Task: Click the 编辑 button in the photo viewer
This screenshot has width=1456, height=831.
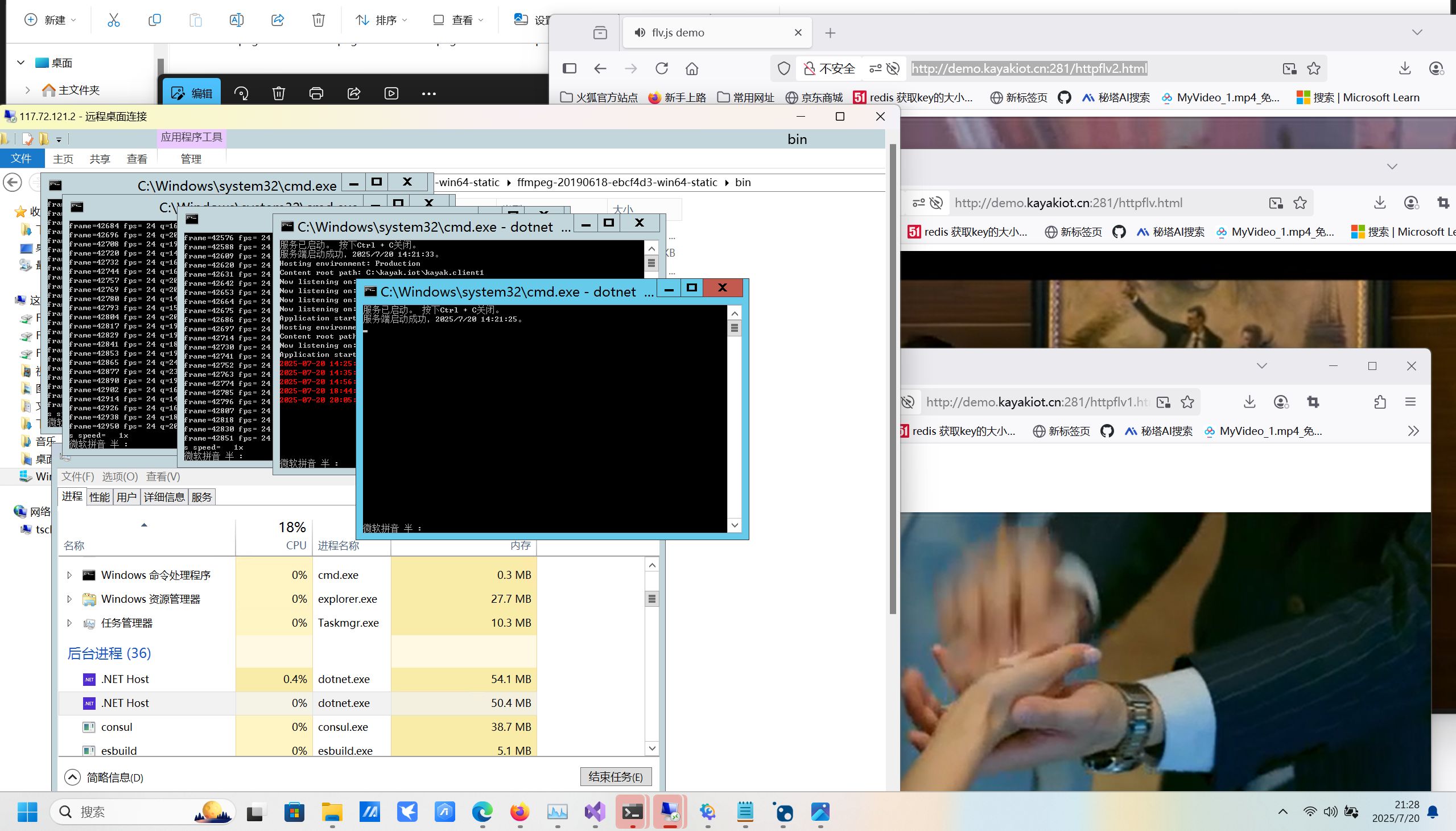Action: [x=192, y=93]
